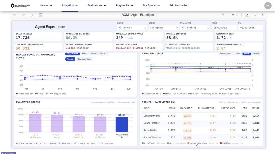This screenshot has width=275, height=154.
Task: Select Week in Coaching Trend
Action: 247,53
